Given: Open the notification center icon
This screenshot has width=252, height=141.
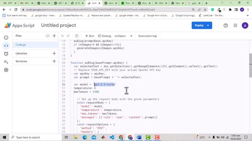Looking at the screenshot, I should [x=246, y=137].
